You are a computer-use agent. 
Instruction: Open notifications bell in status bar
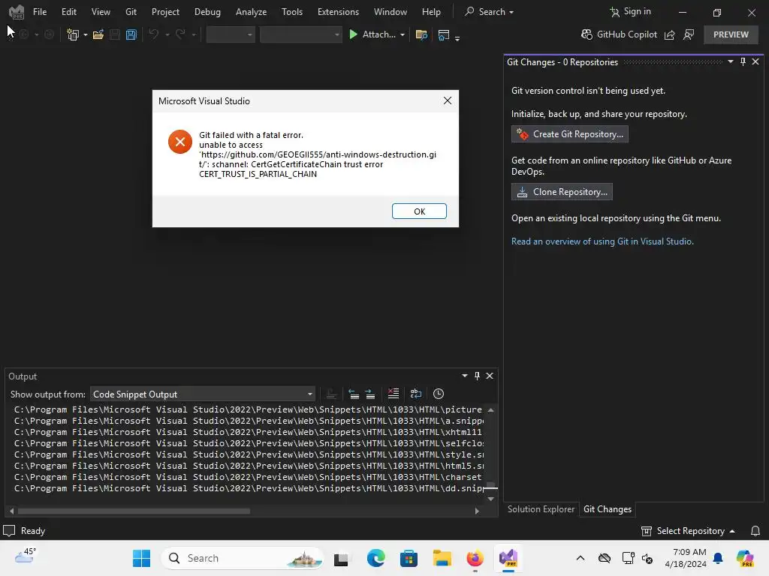click(x=755, y=531)
